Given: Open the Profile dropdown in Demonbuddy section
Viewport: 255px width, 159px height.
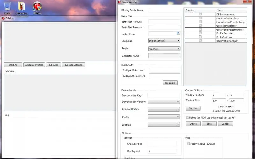Looking at the screenshot, I should (164, 117).
